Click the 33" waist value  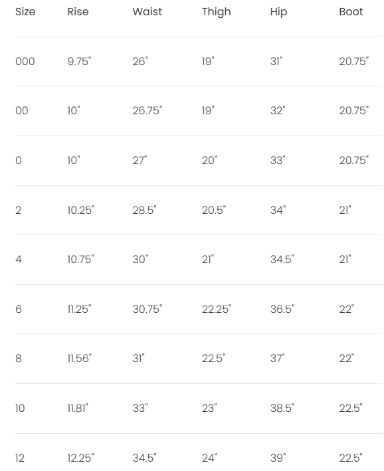click(140, 408)
